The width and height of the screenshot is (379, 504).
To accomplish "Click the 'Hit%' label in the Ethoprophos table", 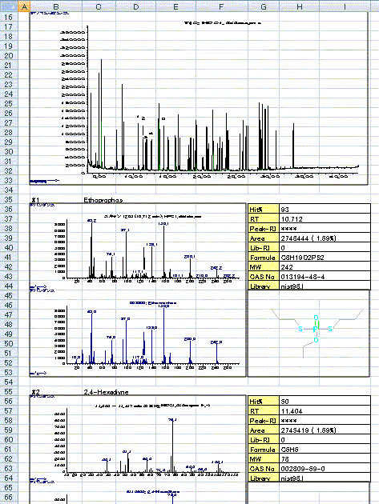I will [264, 210].
